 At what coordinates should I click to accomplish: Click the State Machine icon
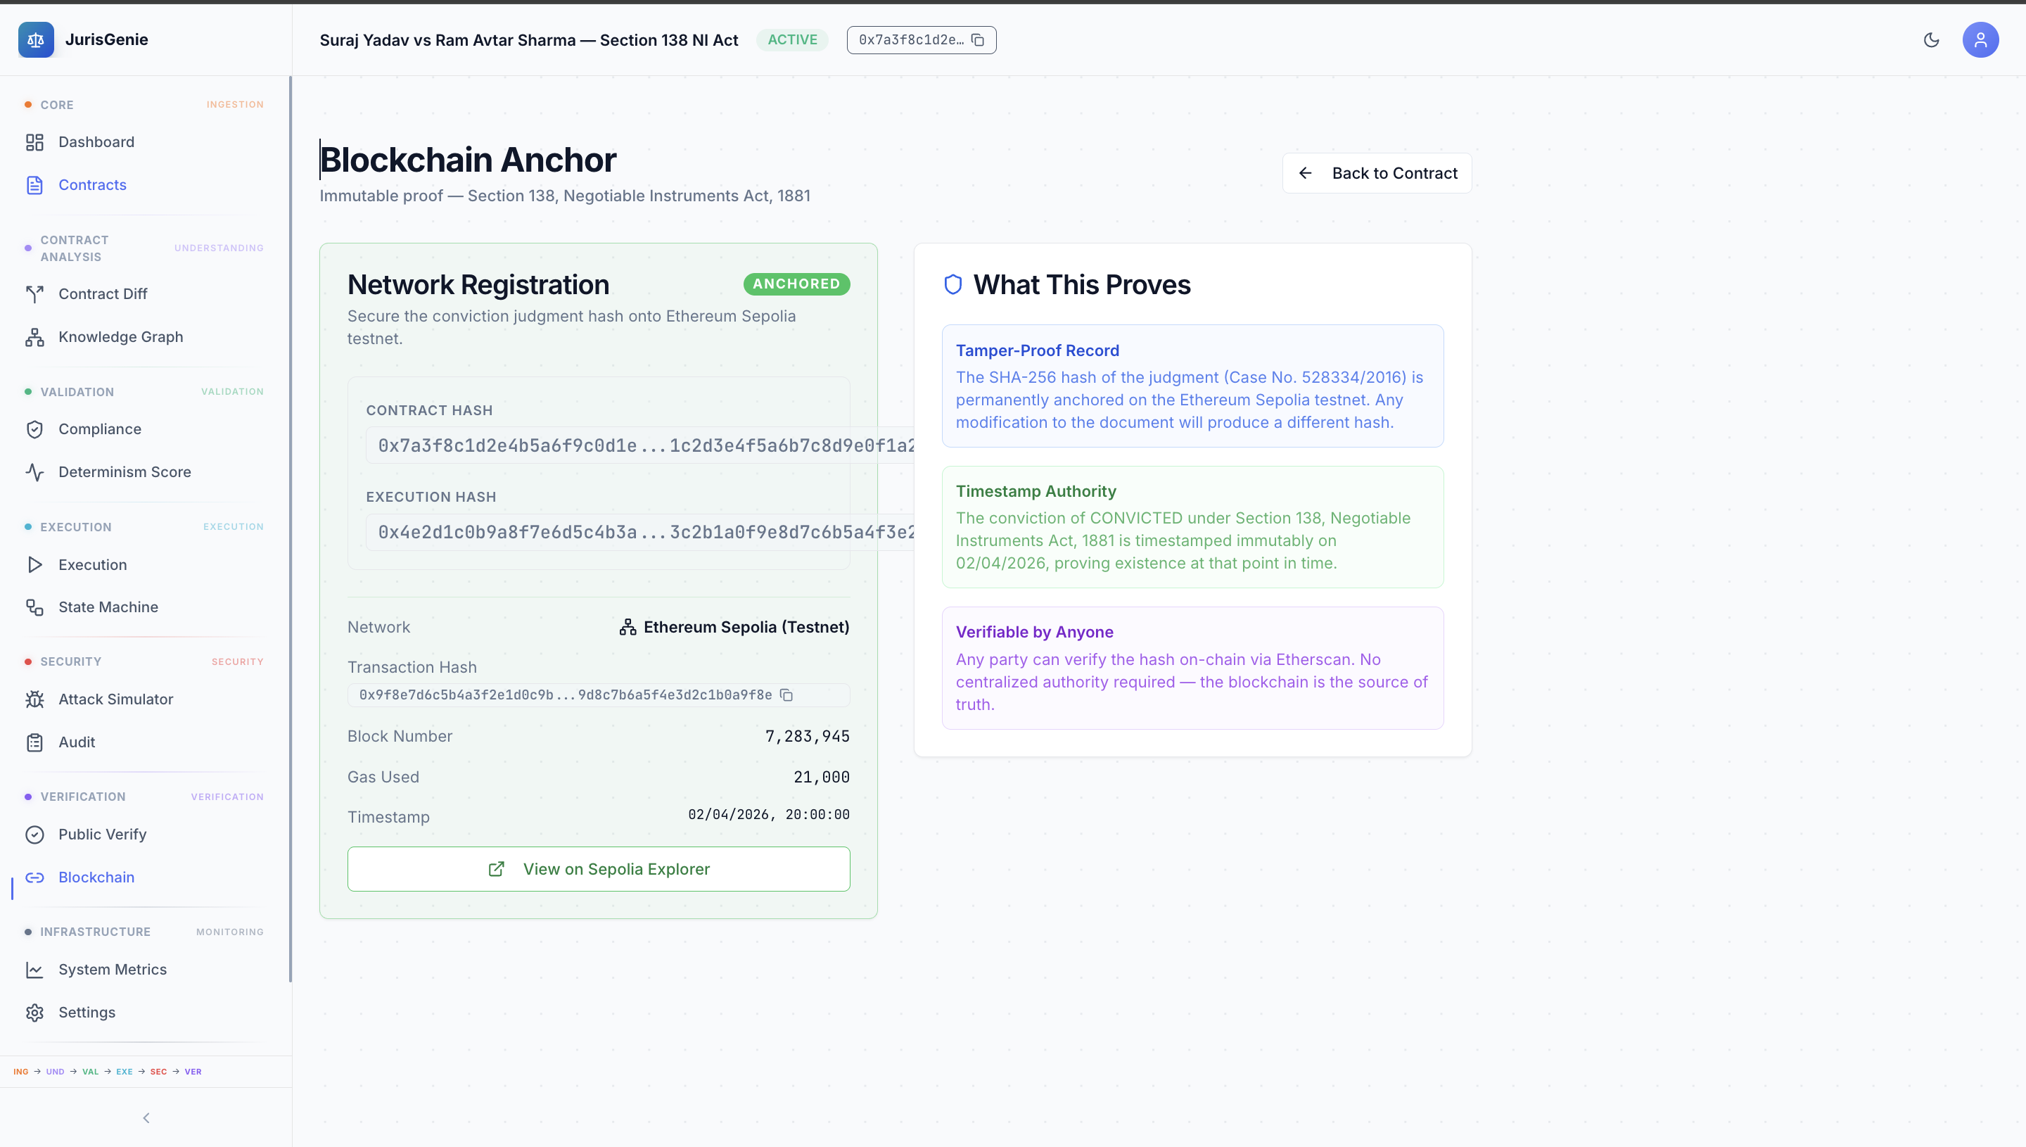[x=34, y=607]
